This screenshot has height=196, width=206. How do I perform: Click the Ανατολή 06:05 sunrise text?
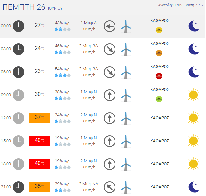170,5
